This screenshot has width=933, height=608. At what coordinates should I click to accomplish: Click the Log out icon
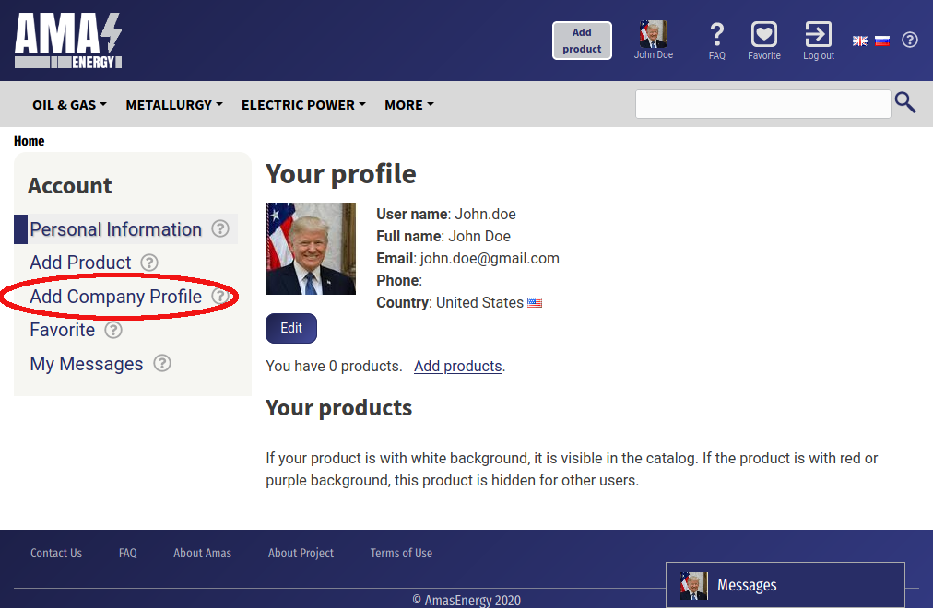(818, 34)
